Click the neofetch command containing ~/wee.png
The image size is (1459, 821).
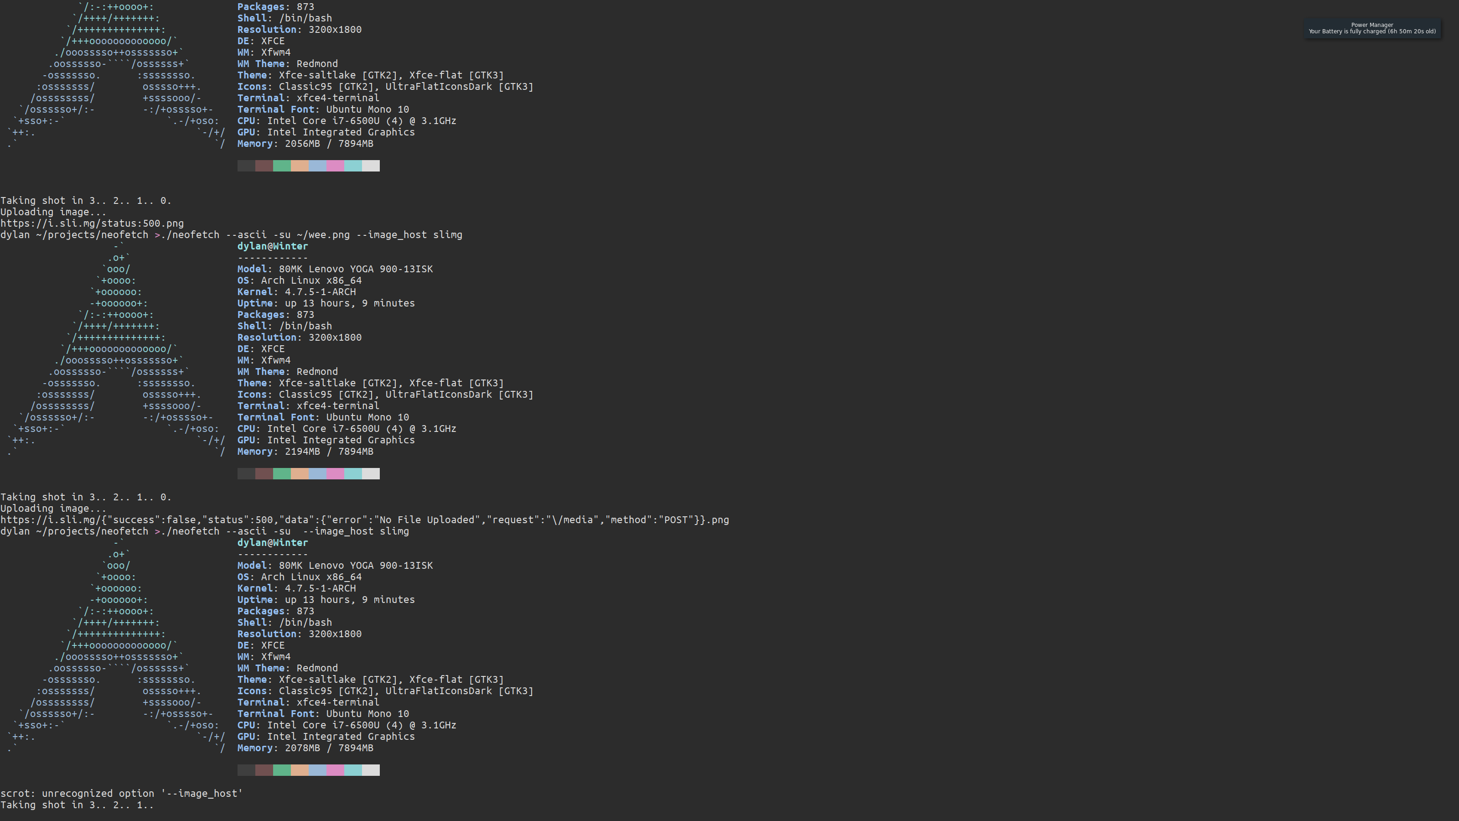coord(231,234)
